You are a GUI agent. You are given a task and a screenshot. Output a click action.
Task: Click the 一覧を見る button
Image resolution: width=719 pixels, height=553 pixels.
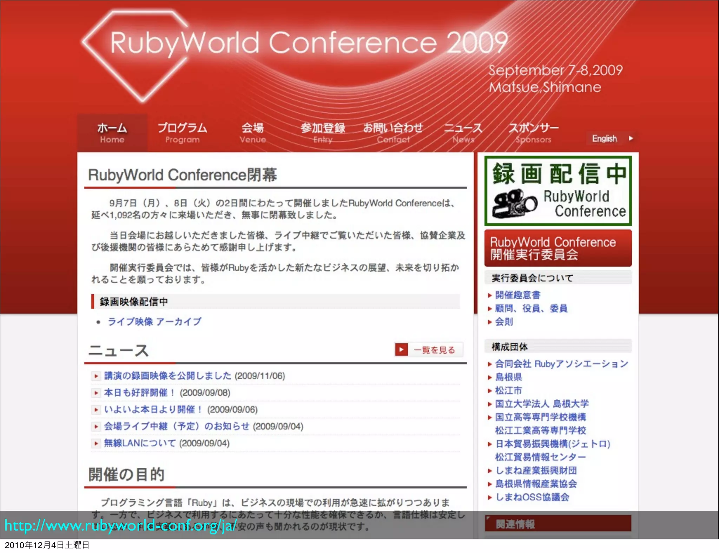pyautogui.click(x=429, y=349)
